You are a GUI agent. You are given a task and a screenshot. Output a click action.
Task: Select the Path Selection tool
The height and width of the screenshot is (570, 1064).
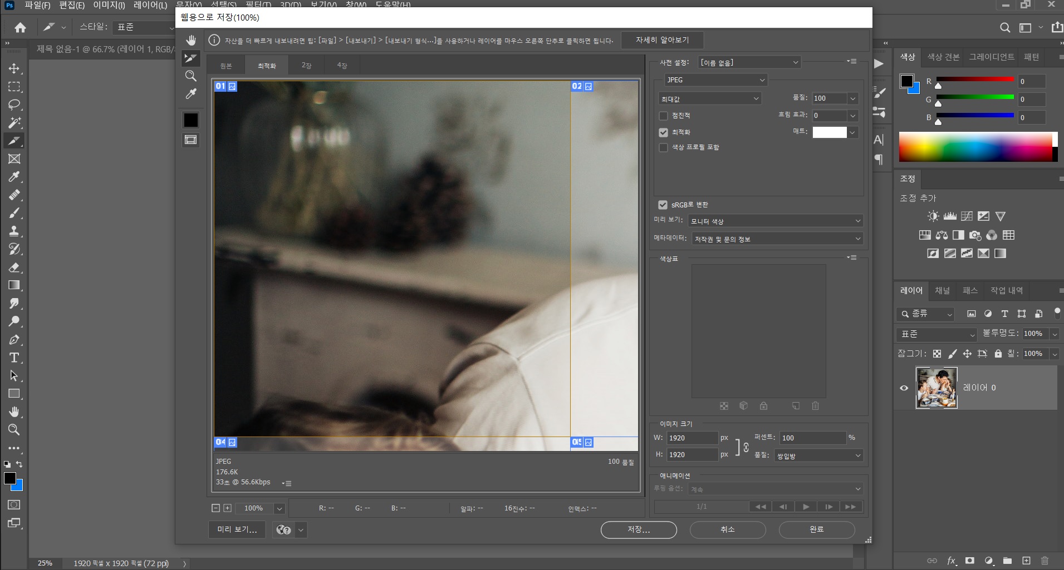pos(14,375)
